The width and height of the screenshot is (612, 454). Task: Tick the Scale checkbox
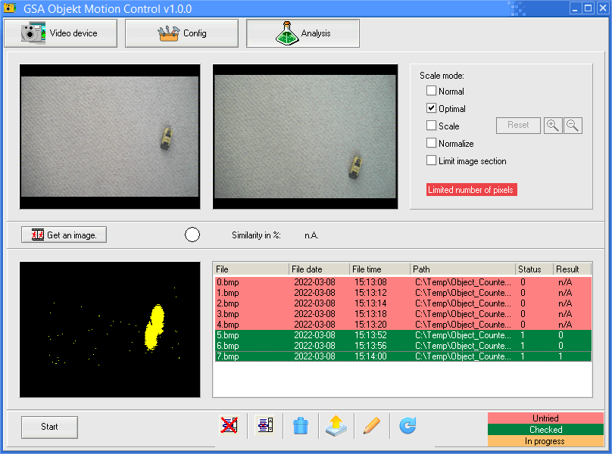(x=431, y=126)
